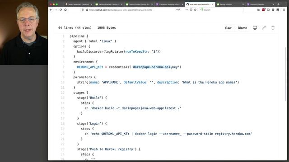
Task: Go to the home page icon
Action: tap(65, 10)
